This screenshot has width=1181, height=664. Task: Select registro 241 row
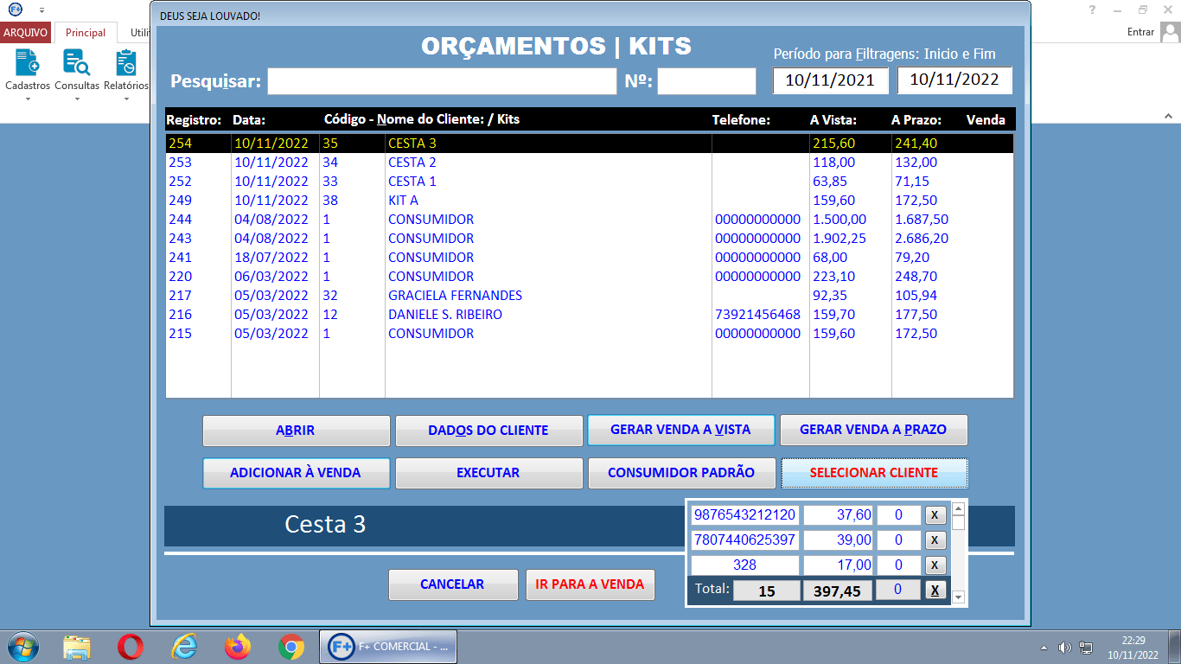(x=589, y=258)
